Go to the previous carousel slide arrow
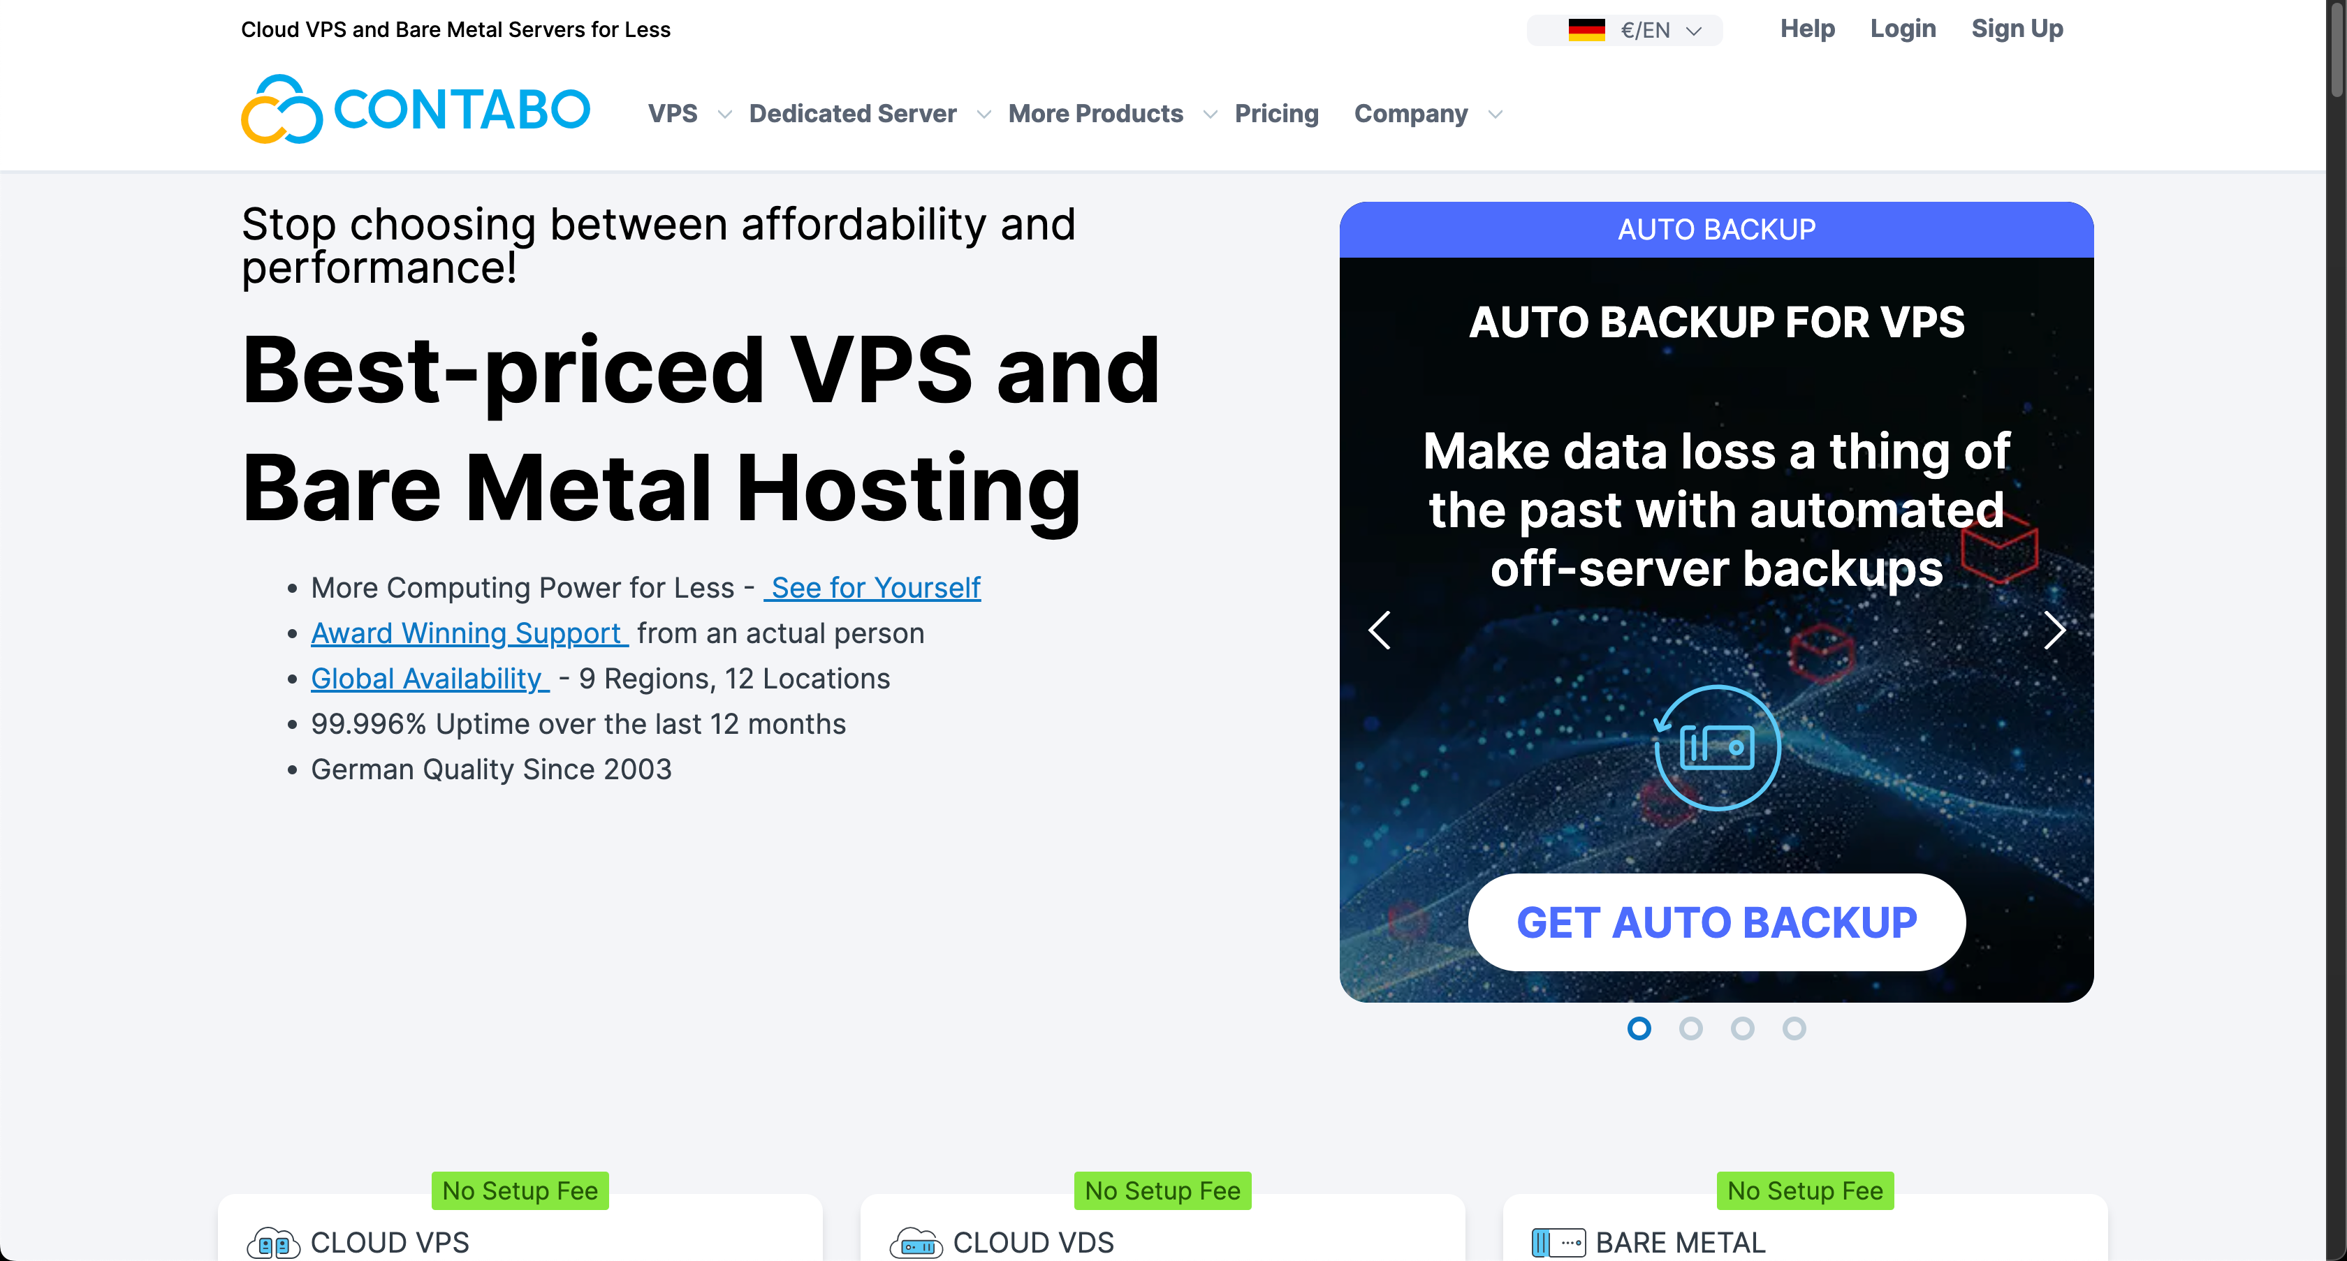Screen dimensions: 2347x1261 coord(1380,630)
